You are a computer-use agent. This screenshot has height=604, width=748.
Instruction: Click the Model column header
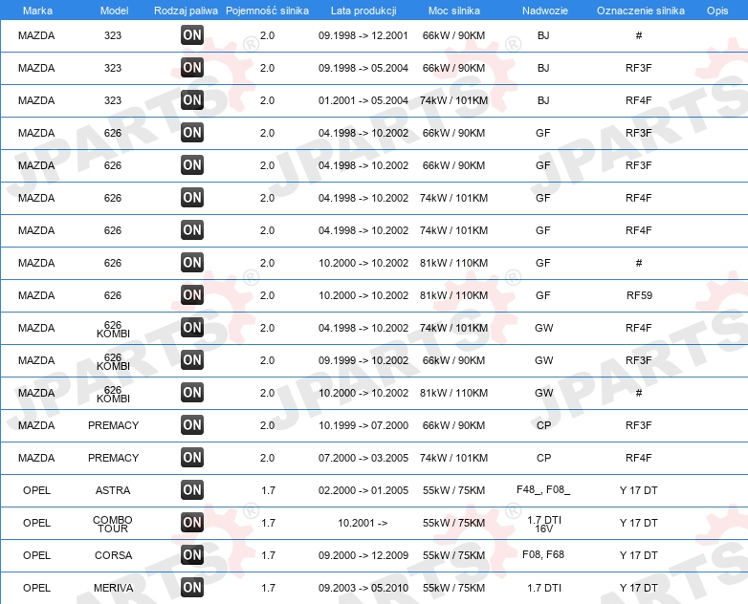(114, 11)
